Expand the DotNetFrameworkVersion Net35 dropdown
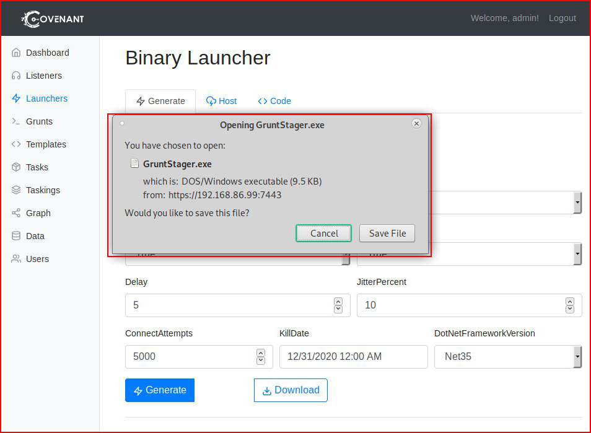The width and height of the screenshot is (591, 433). coord(508,357)
